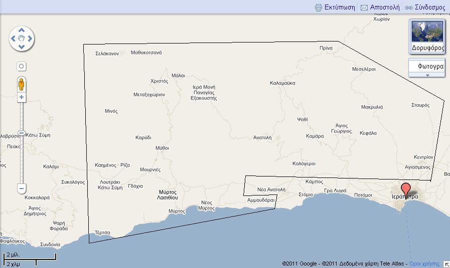Viewport: 450px width, 268px height.
Task: Click the Μεταξοχώριον label
Action: click(x=149, y=94)
